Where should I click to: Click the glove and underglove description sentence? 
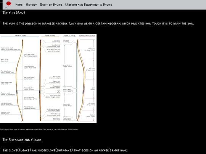[65, 150]
